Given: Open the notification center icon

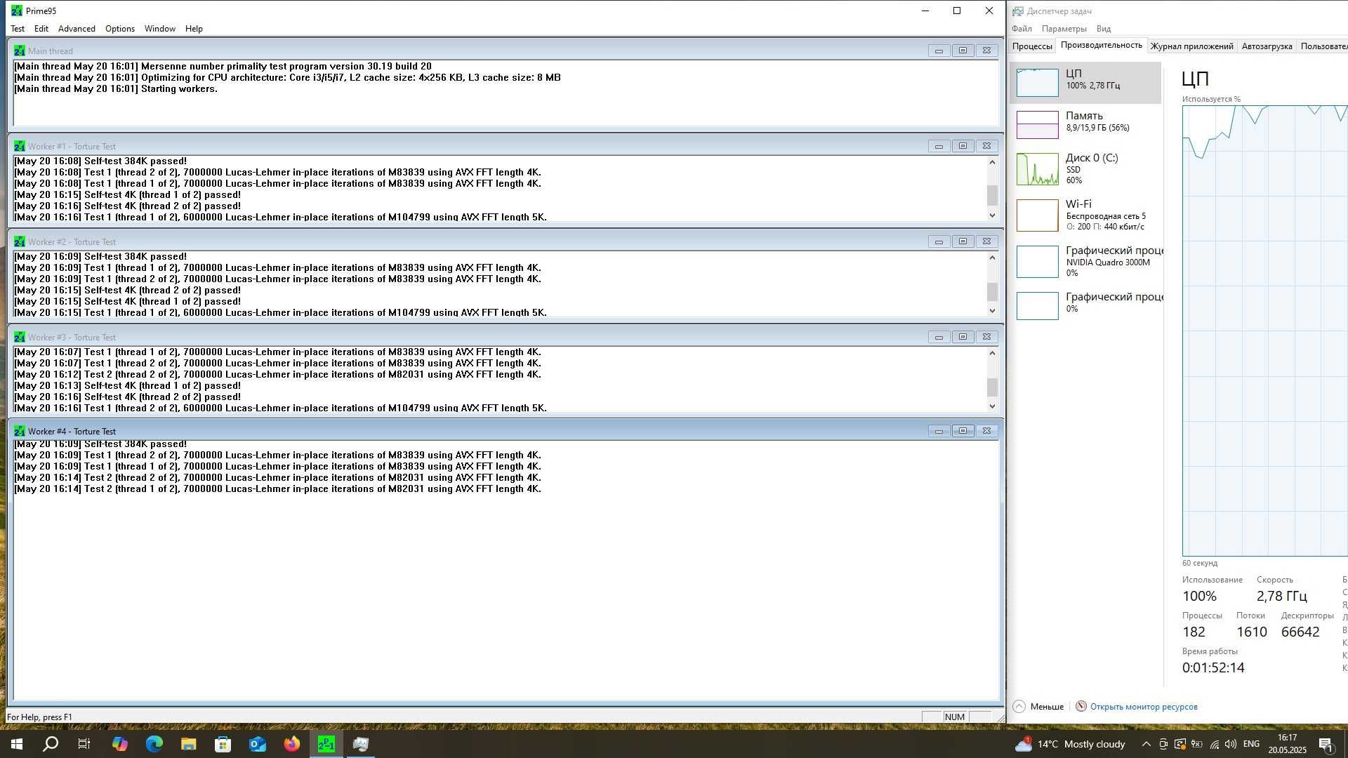Looking at the screenshot, I should coord(1326,744).
